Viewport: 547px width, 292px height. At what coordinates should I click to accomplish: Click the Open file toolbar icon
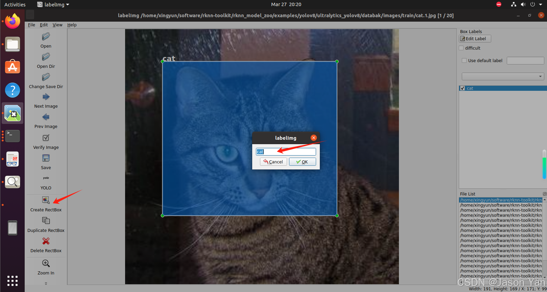point(46,36)
